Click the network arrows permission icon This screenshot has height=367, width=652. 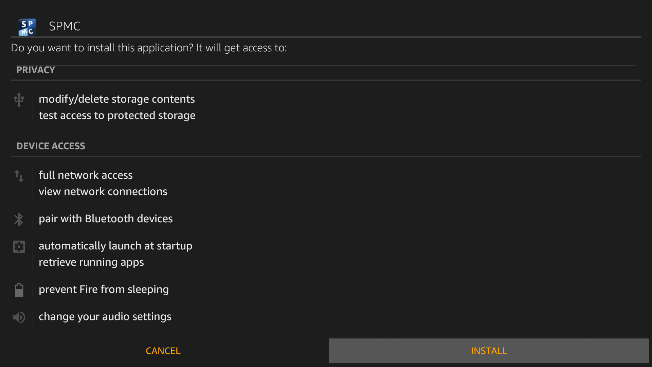point(19,176)
